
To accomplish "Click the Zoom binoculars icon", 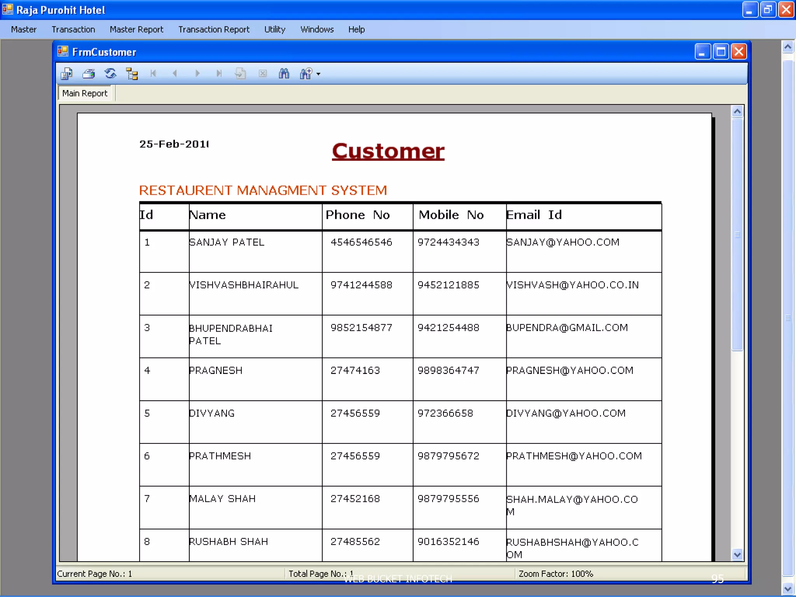I will (x=306, y=73).
